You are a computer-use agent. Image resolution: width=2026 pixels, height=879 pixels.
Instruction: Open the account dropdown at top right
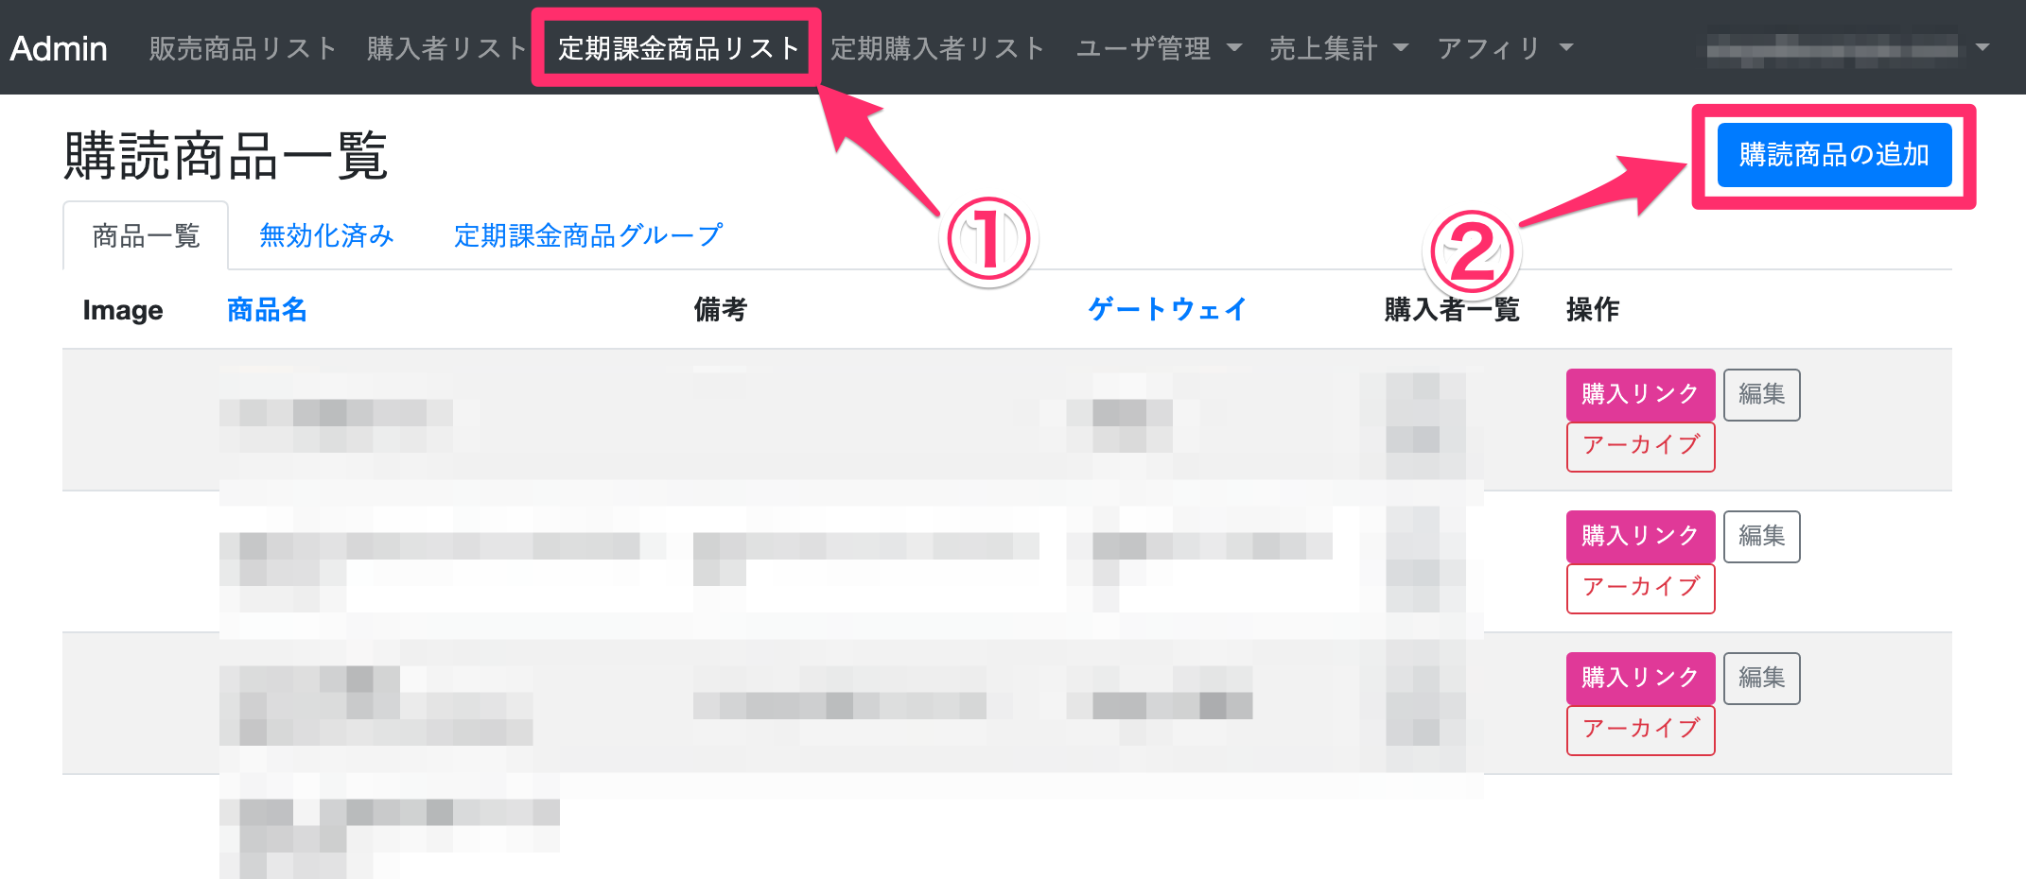coord(1848,48)
